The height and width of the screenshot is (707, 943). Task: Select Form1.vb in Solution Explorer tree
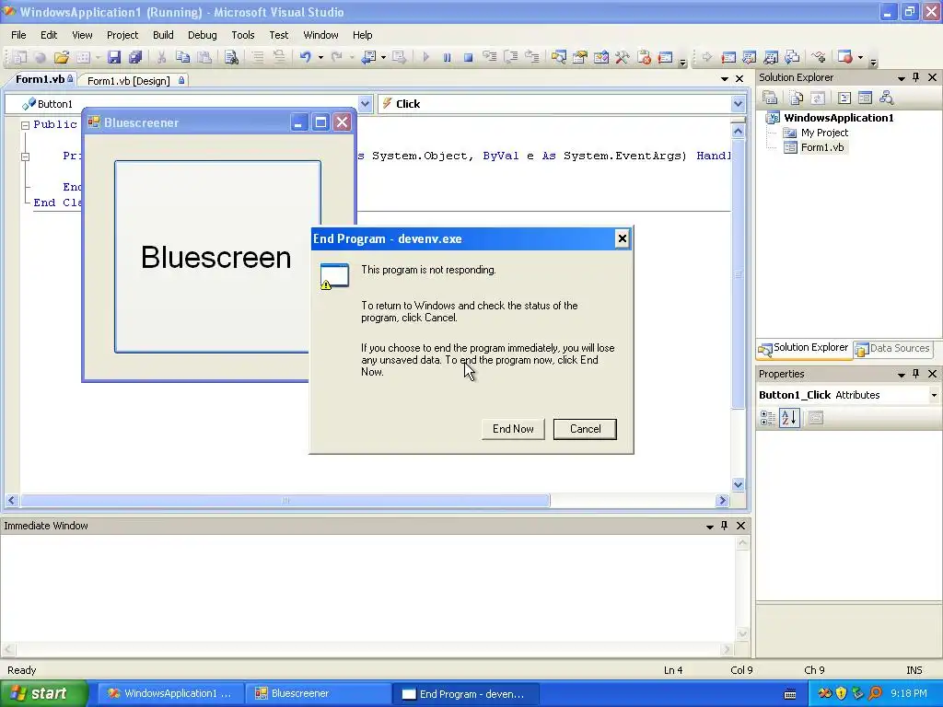point(822,147)
